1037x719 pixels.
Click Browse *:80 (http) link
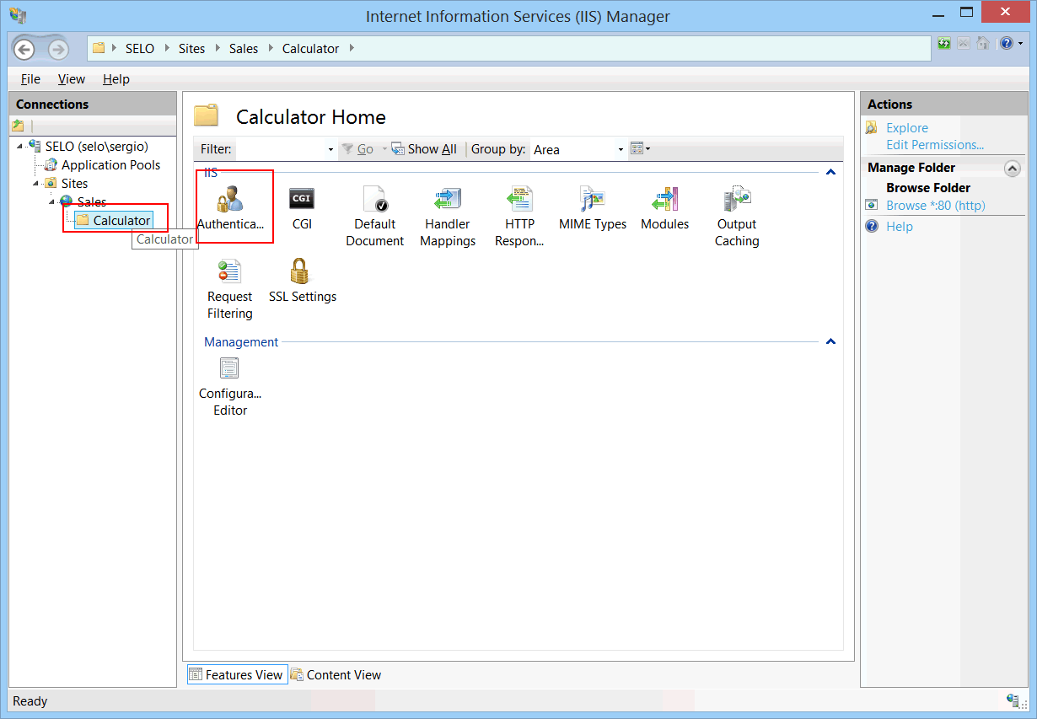[x=936, y=206]
